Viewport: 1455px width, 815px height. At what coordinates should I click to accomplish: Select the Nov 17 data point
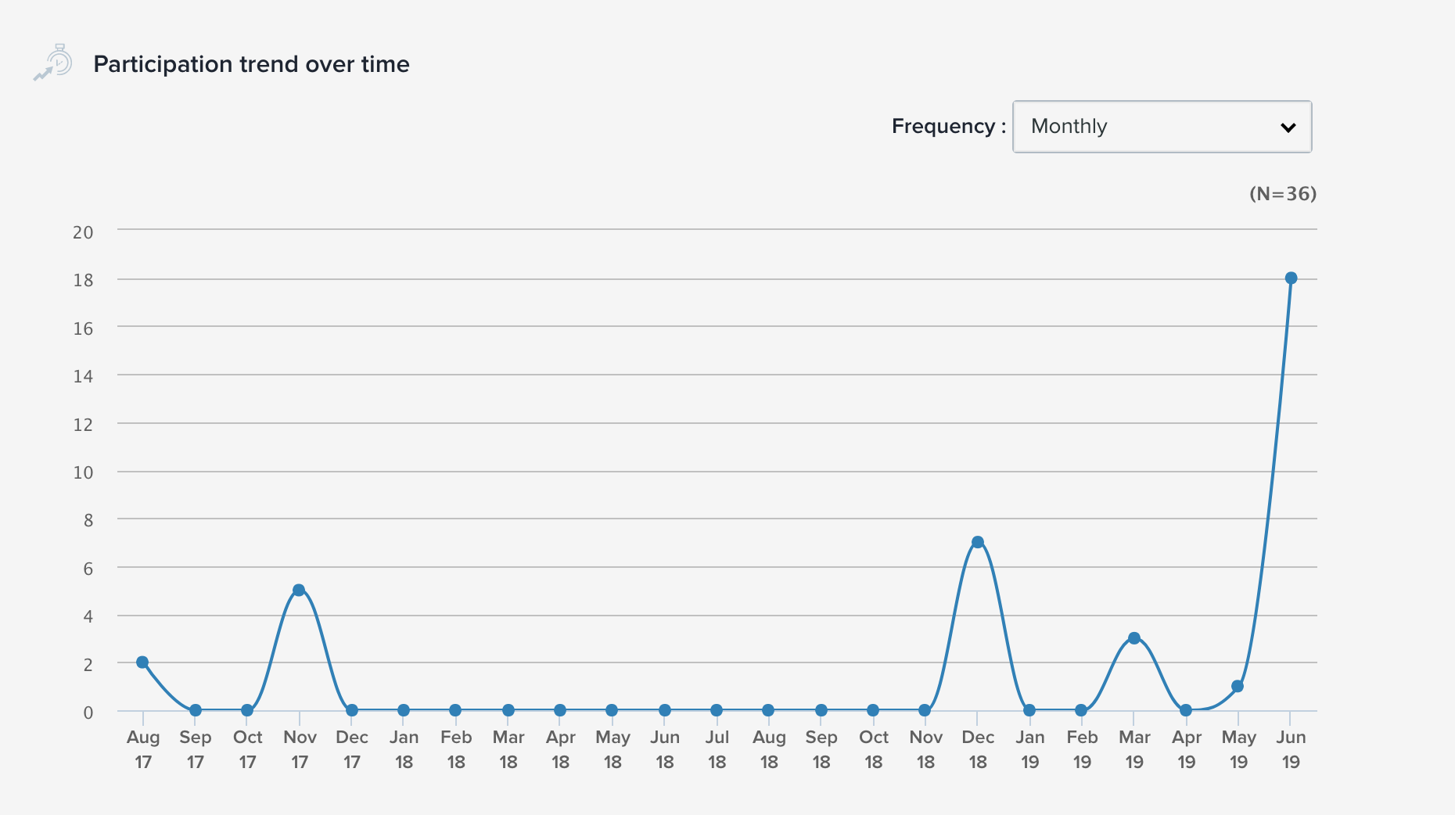(299, 591)
